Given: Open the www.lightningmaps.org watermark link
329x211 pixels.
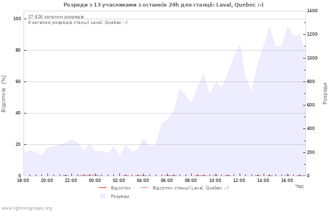Looking at the screenshot, I should pyautogui.click(x=27, y=208).
